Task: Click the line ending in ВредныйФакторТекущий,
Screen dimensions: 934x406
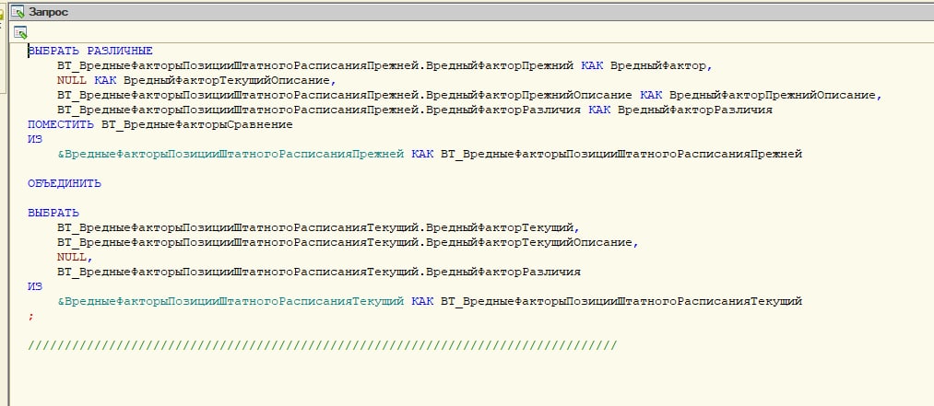Action: pos(319,228)
